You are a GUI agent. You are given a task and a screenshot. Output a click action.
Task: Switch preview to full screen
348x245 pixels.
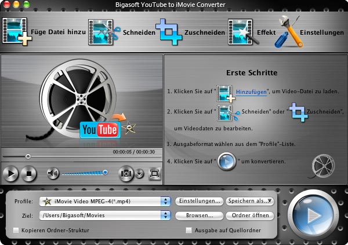[154, 173]
